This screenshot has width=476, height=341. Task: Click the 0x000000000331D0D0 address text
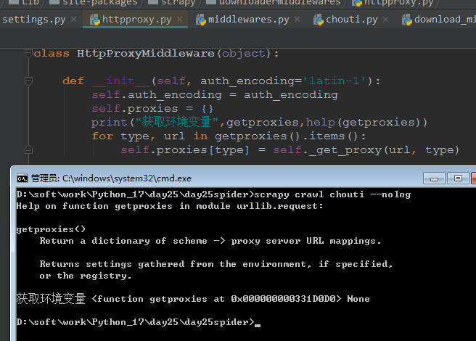[x=283, y=299]
